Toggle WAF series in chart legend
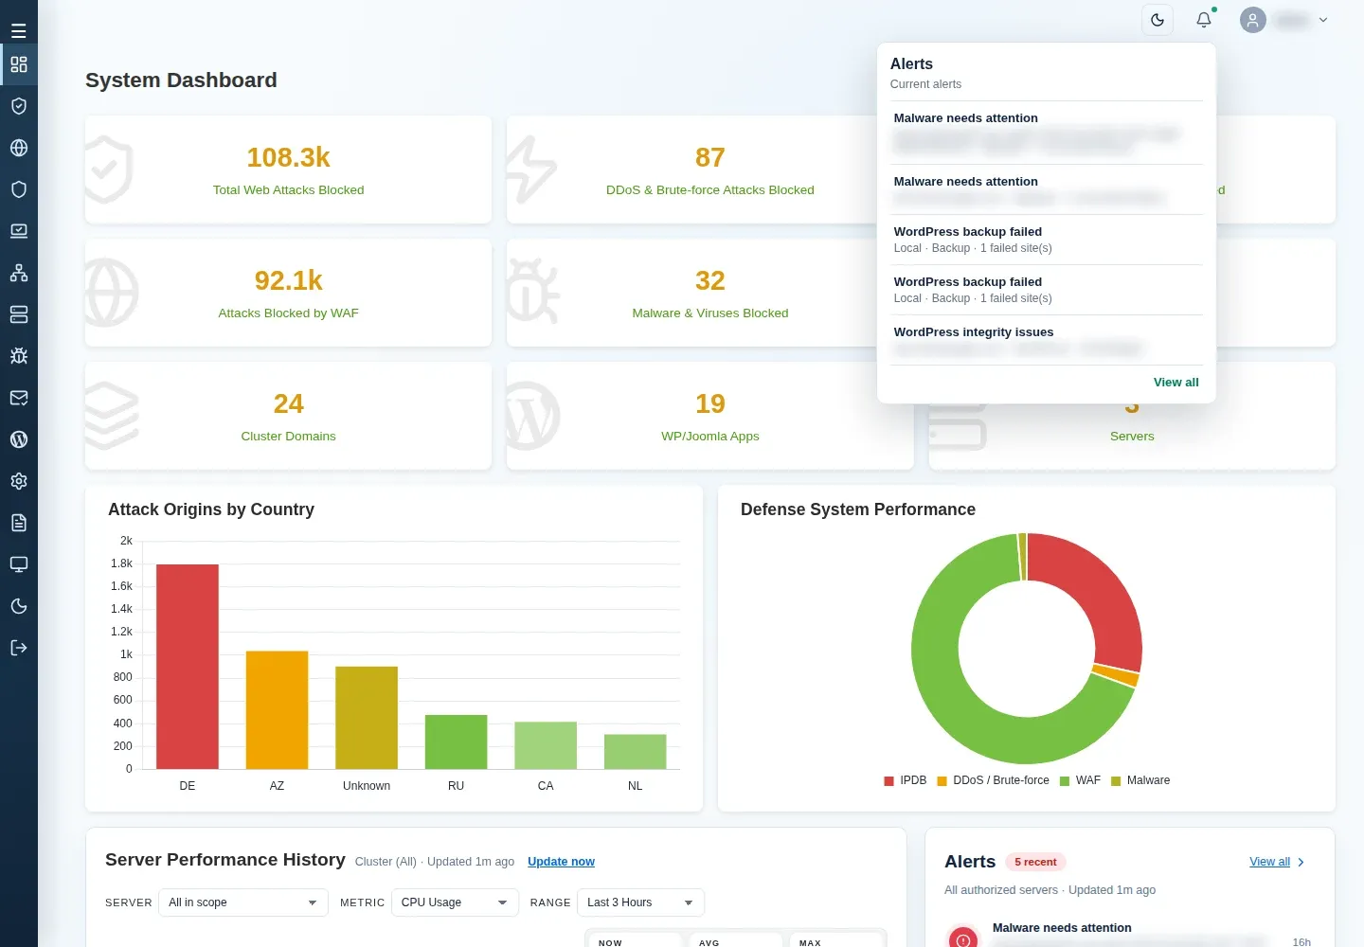The image size is (1364, 947). point(1080,780)
